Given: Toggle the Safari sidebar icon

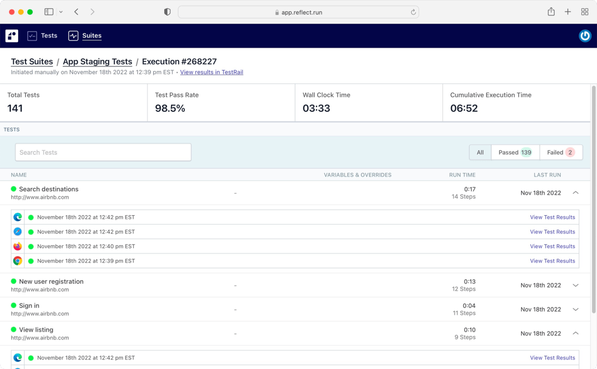Looking at the screenshot, I should (49, 12).
